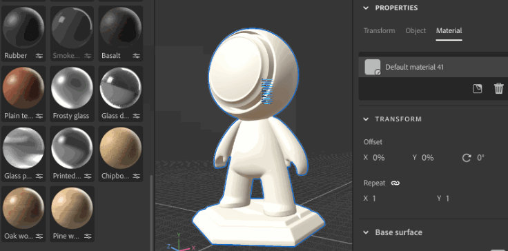Select the Default material 41 row
508x251 pixels.
[433, 68]
